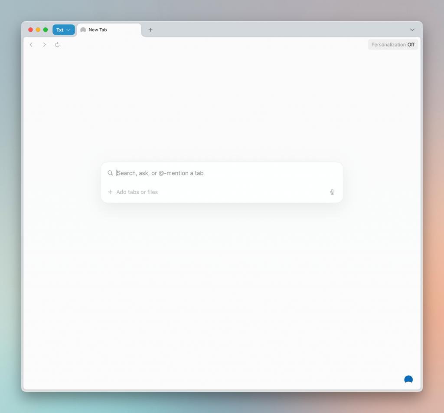
Task: Click the plus icon beside Add tabs
Action: click(x=110, y=192)
